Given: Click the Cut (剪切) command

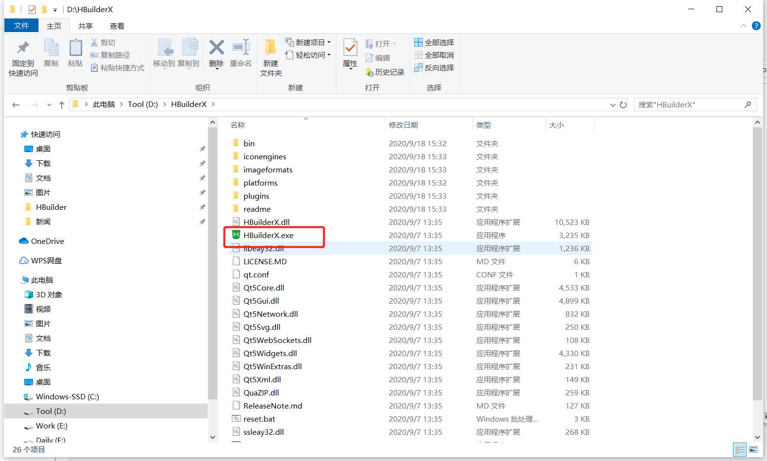Looking at the screenshot, I should tap(103, 43).
